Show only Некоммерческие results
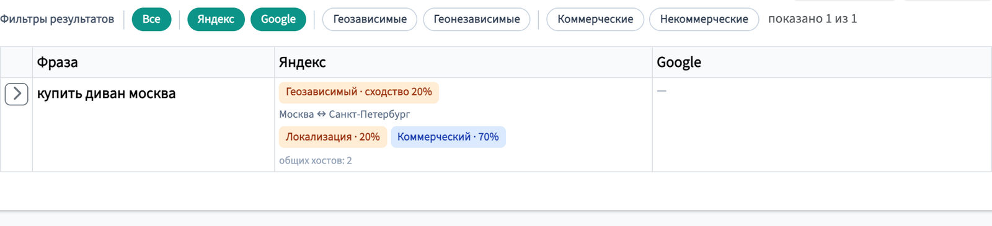 pos(704,19)
